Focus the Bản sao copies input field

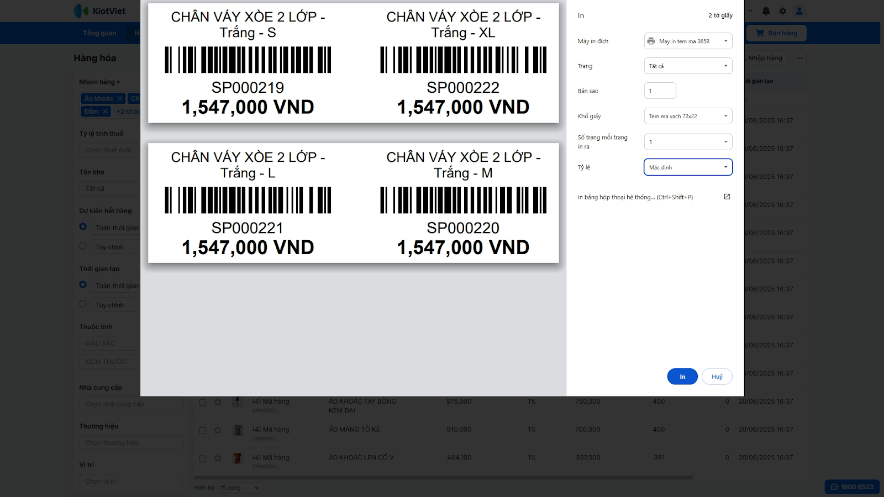click(x=660, y=91)
